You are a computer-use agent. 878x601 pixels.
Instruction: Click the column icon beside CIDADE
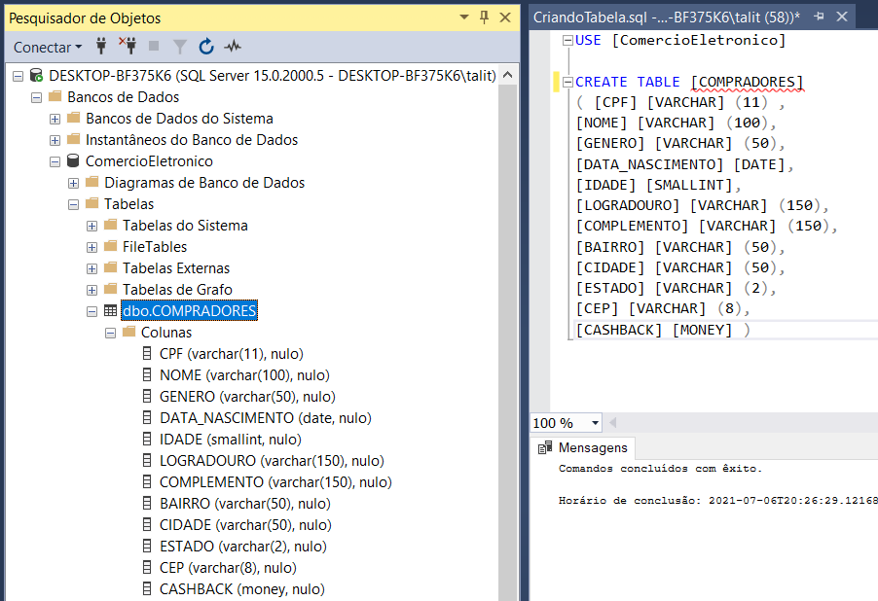pyautogui.click(x=147, y=525)
